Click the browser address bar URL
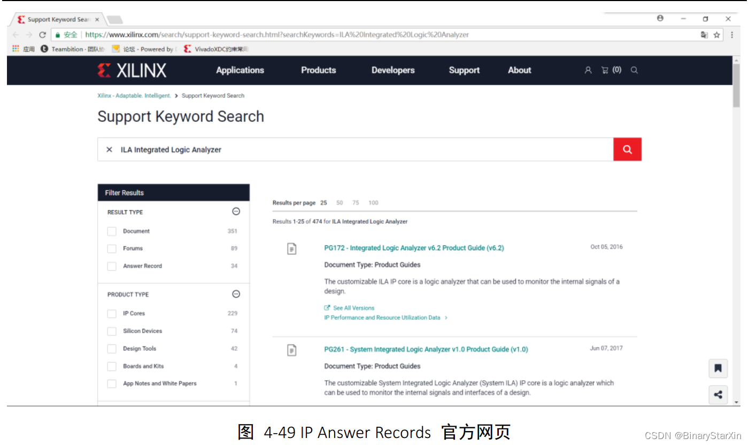Image resolution: width=749 pixels, height=446 pixels. coord(277,35)
